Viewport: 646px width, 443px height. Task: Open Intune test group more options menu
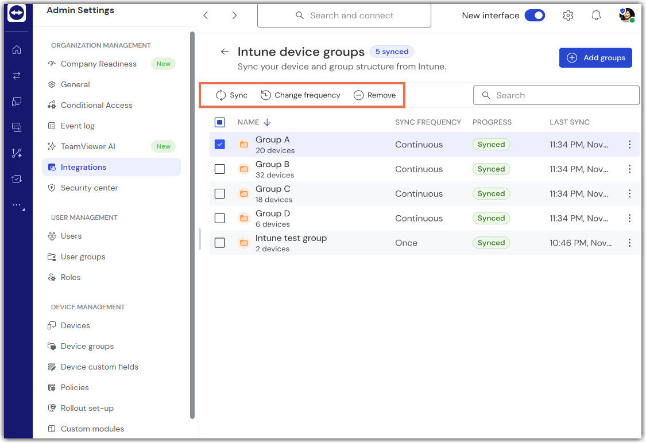click(x=629, y=243)
